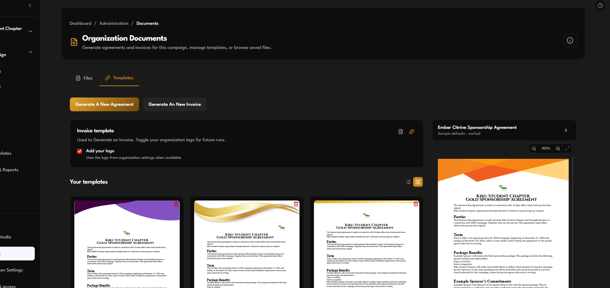Click the 100% zoom level value
The height and width of the screenshot is (288, 610).
pos(546,148)
